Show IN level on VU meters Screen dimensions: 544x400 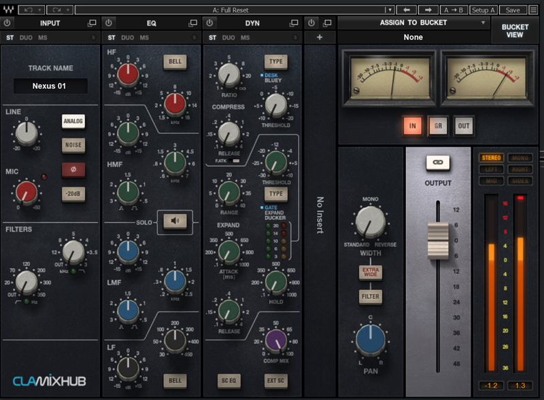tap(412, 126)
